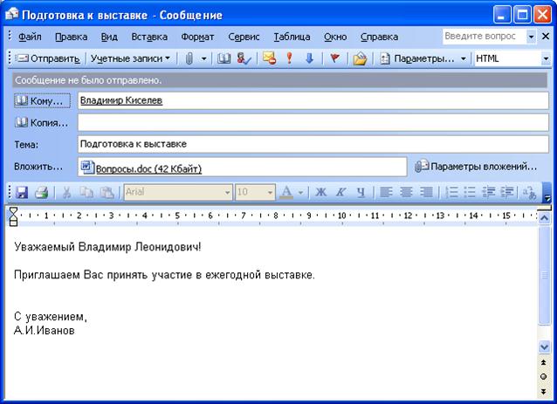The image size is (557, 404).
Task: Open the Формат menu
Action: pyautogui.click(x=197, y=37)
